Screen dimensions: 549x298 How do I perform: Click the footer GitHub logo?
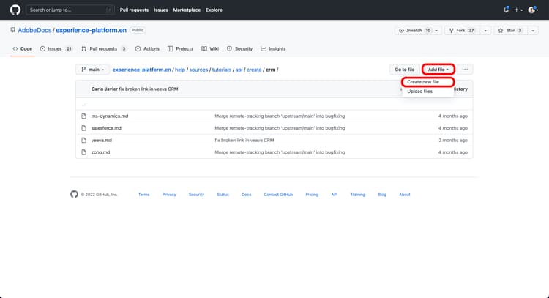(x=74, y=194)
